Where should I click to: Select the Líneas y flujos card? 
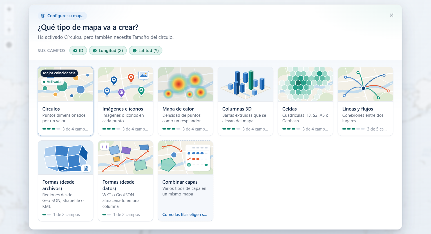365,101
